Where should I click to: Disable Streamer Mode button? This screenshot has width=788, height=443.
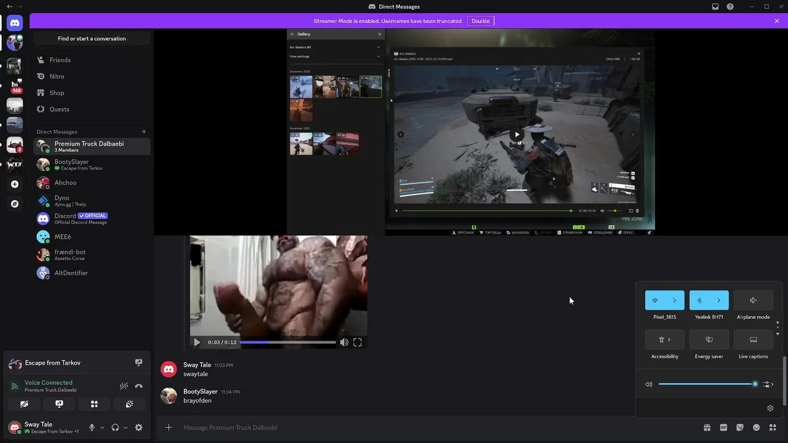point(480,21)
